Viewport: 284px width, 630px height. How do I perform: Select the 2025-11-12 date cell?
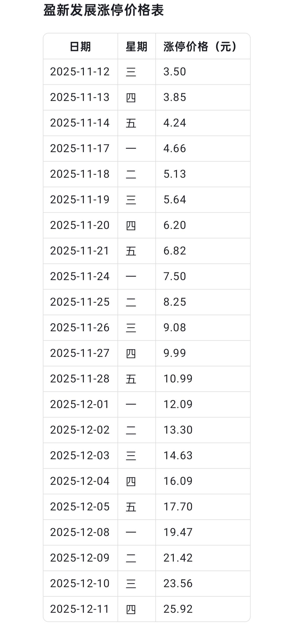pyautogui.click(x=80, y=72)
